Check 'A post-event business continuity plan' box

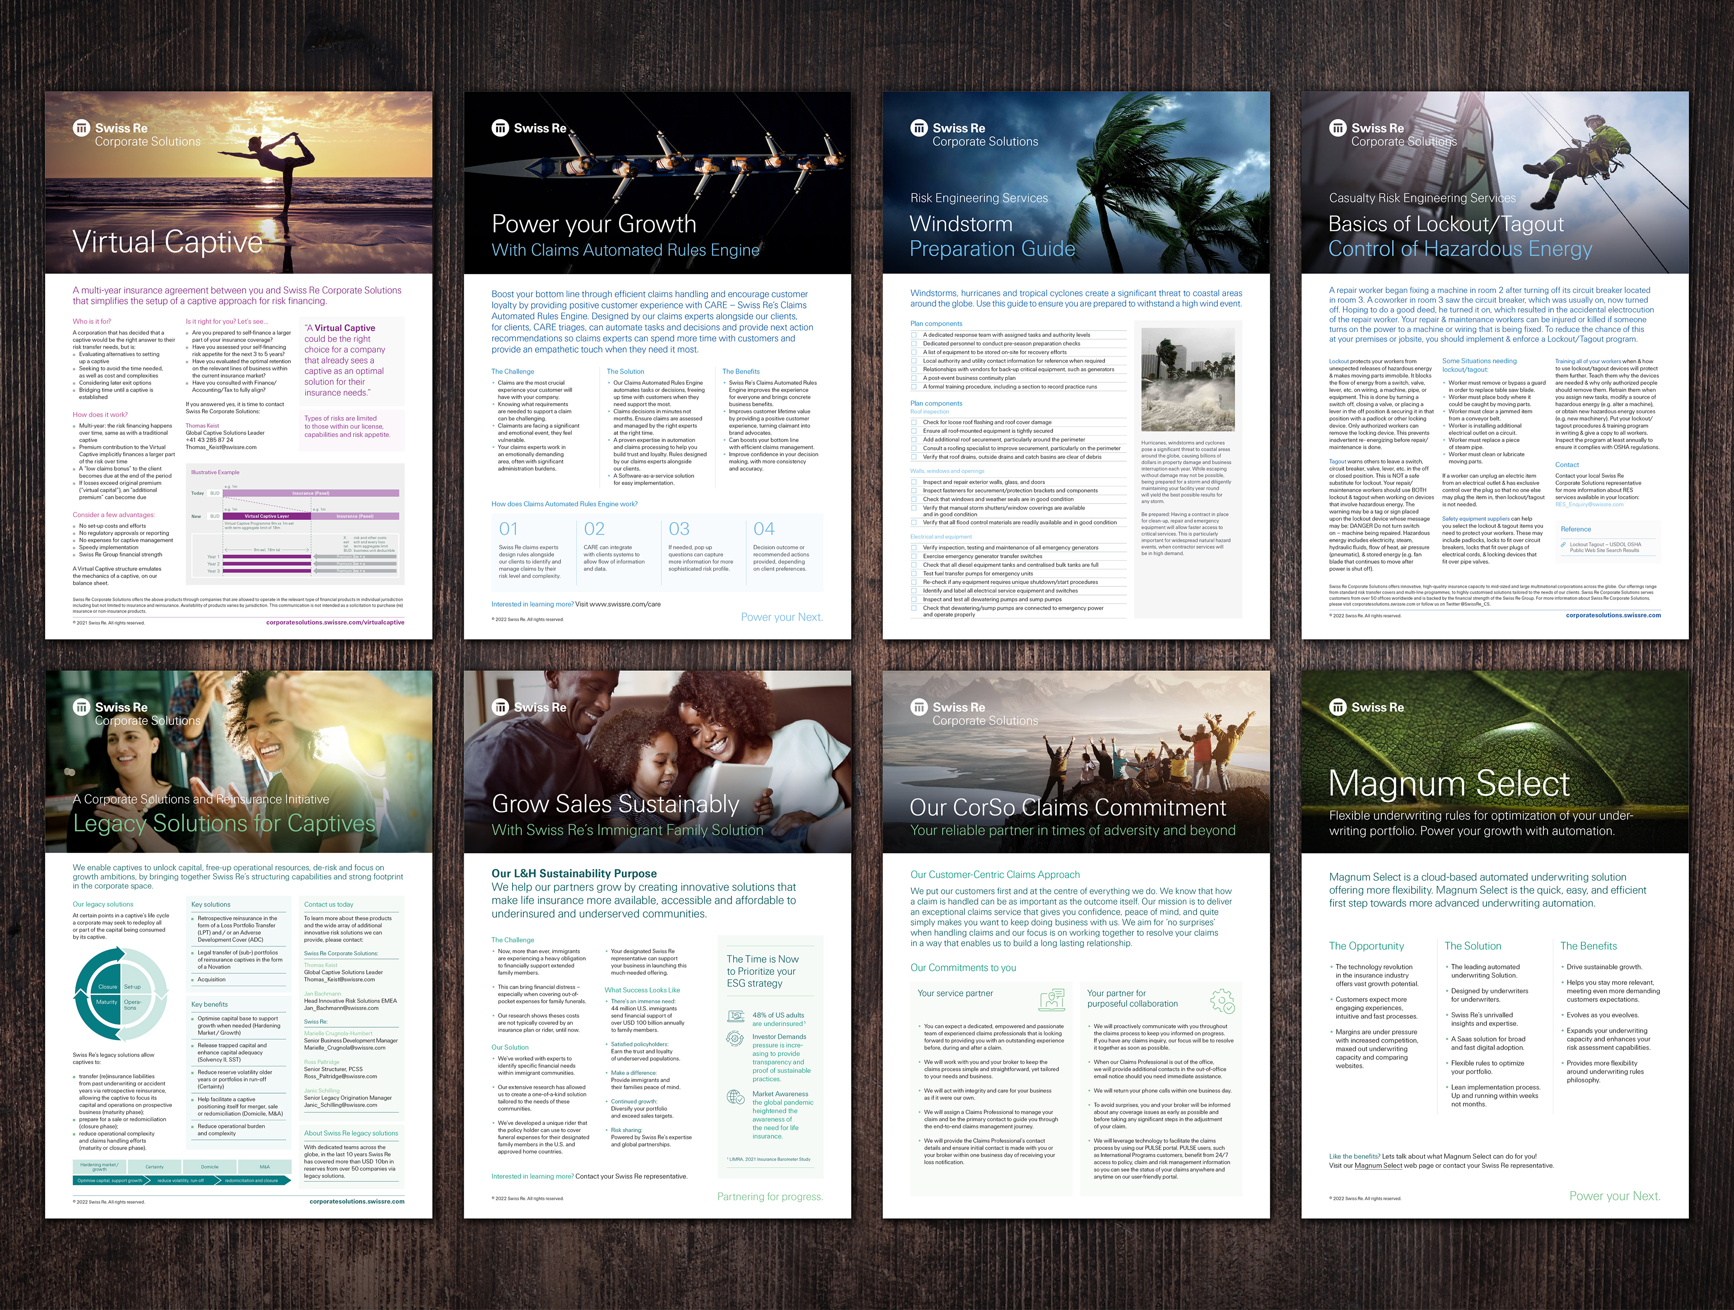(x=914, y=378)
